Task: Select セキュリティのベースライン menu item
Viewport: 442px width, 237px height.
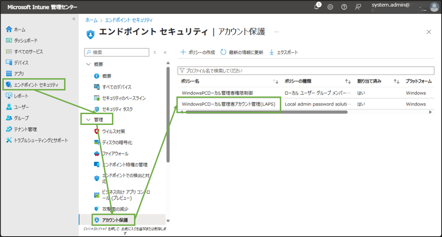Action: (x=124, y=98)
